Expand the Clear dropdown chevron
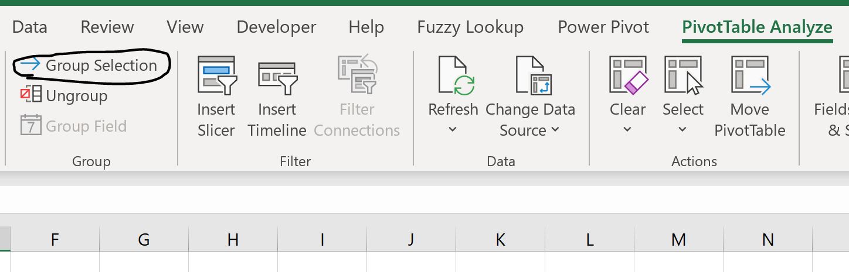The width and height of the screenshot is (849, 272). point(627,129)
